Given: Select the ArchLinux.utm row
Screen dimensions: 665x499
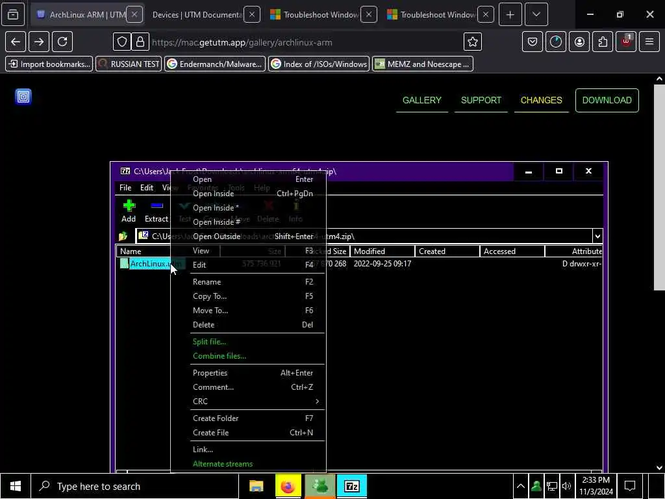Looking at the screenshot, I should [x=359, y=264].
